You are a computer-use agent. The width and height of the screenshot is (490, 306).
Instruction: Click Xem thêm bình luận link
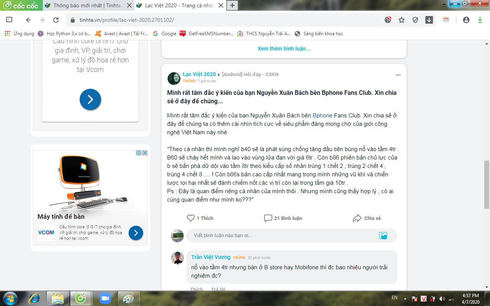click(x=284, y=49)
